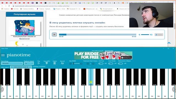Viewport: 176px width, 99px height.
Task: Click the Play Bridge For Free ad banner
Action: pyautogui.click(x=103, y=55)
